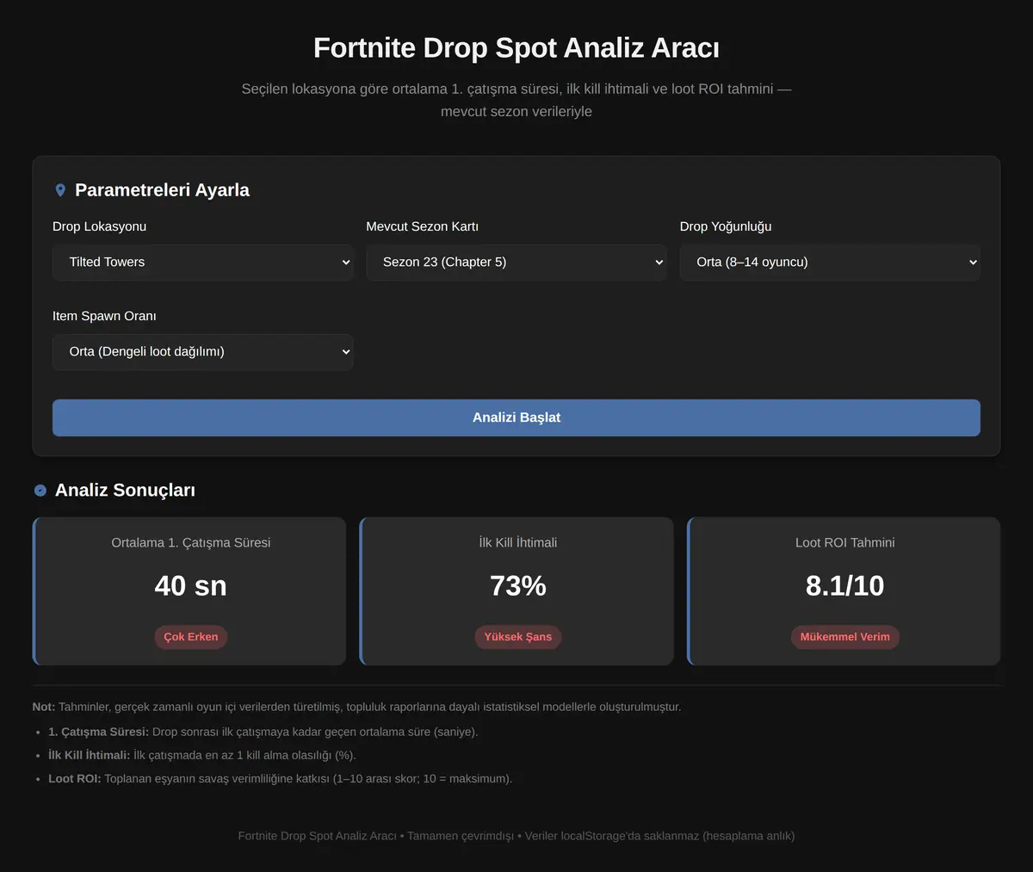Click the Analiz Sonuçları section heading
This screenshot has height=872, width=1033.
(125, 490)
